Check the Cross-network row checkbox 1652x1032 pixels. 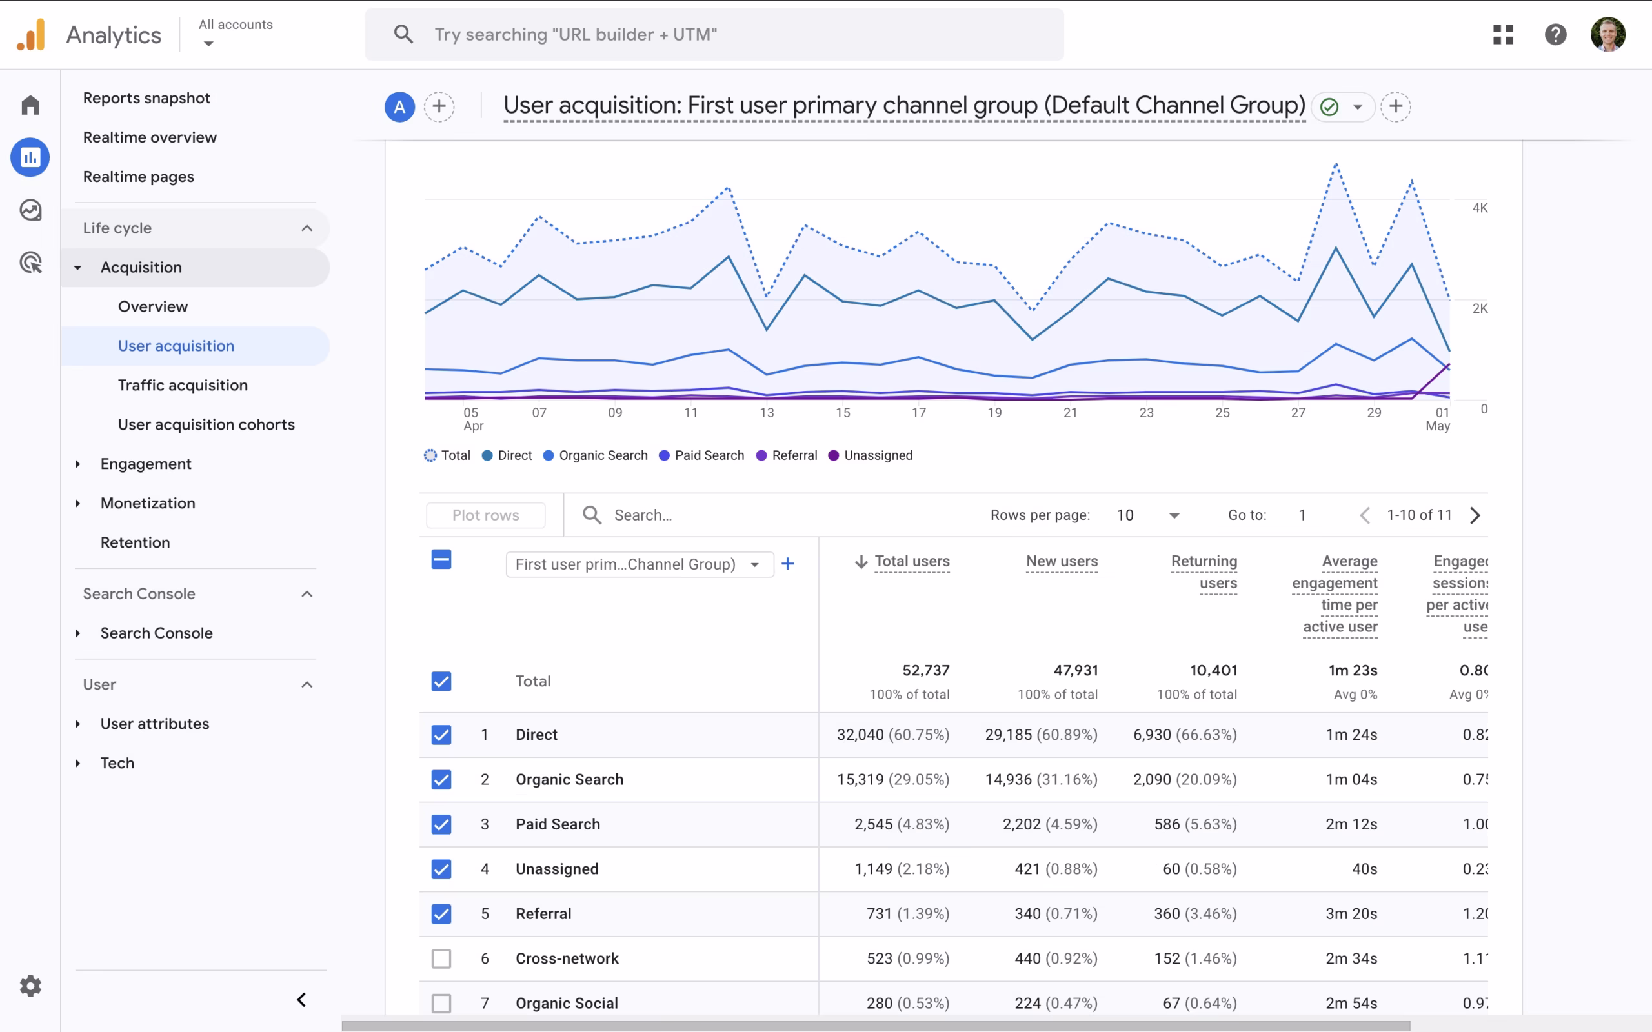coord(441,958)
